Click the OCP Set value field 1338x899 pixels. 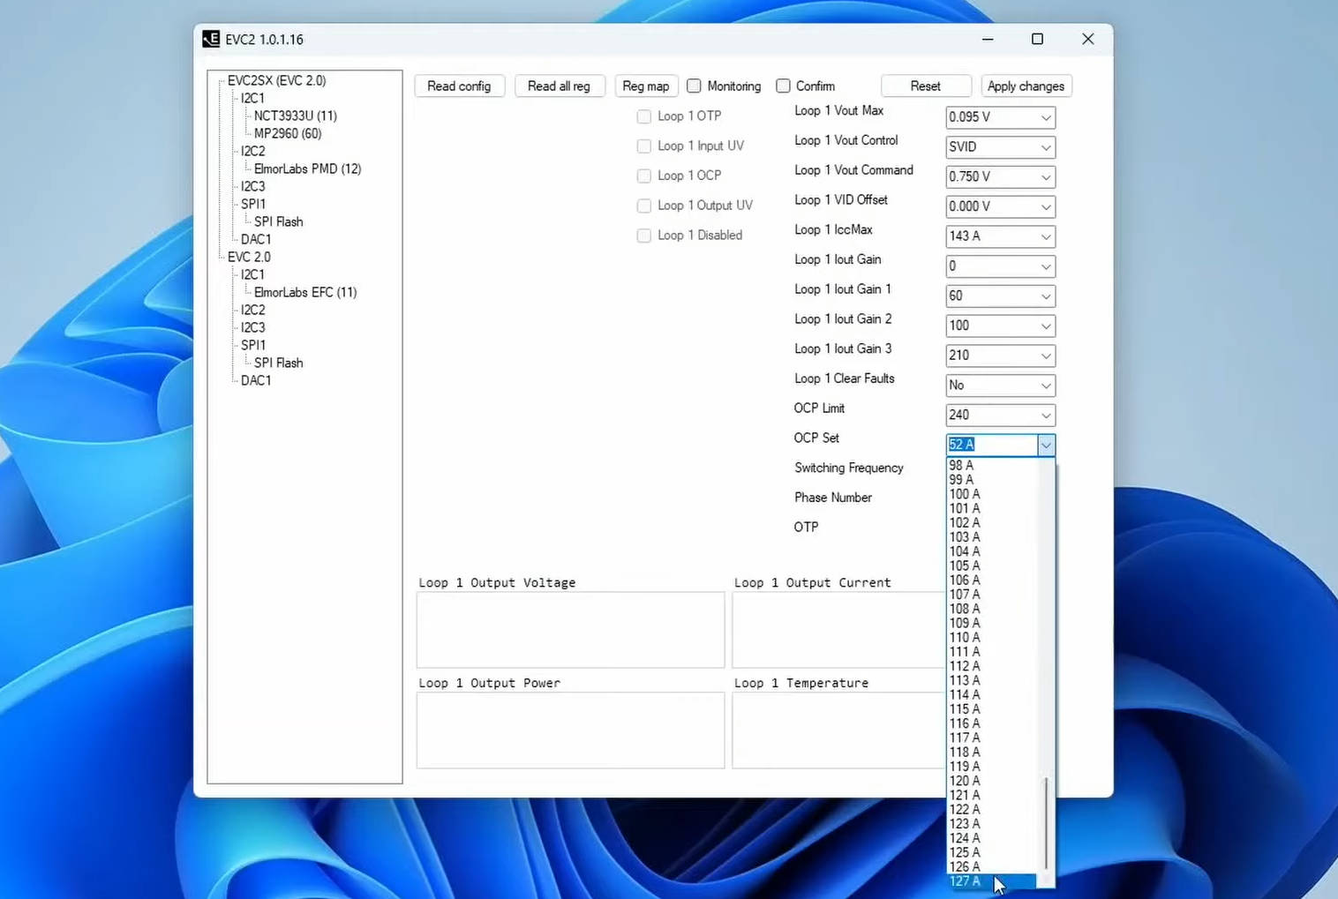992,445
